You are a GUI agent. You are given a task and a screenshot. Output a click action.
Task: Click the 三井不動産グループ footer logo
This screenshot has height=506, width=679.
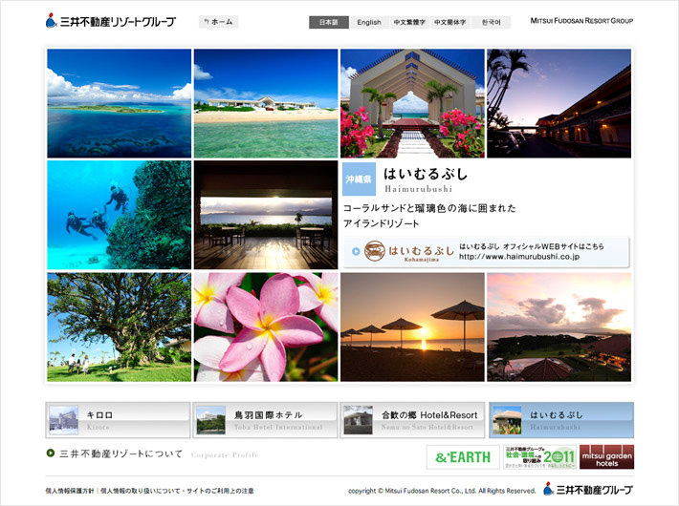point(588,490)
